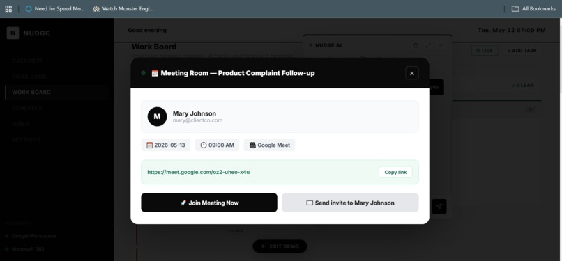
Task: Select the Google Workspace account
Action: click(33, 236)
